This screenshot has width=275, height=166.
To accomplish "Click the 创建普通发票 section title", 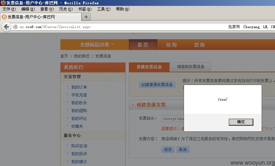I will [151, 105].
